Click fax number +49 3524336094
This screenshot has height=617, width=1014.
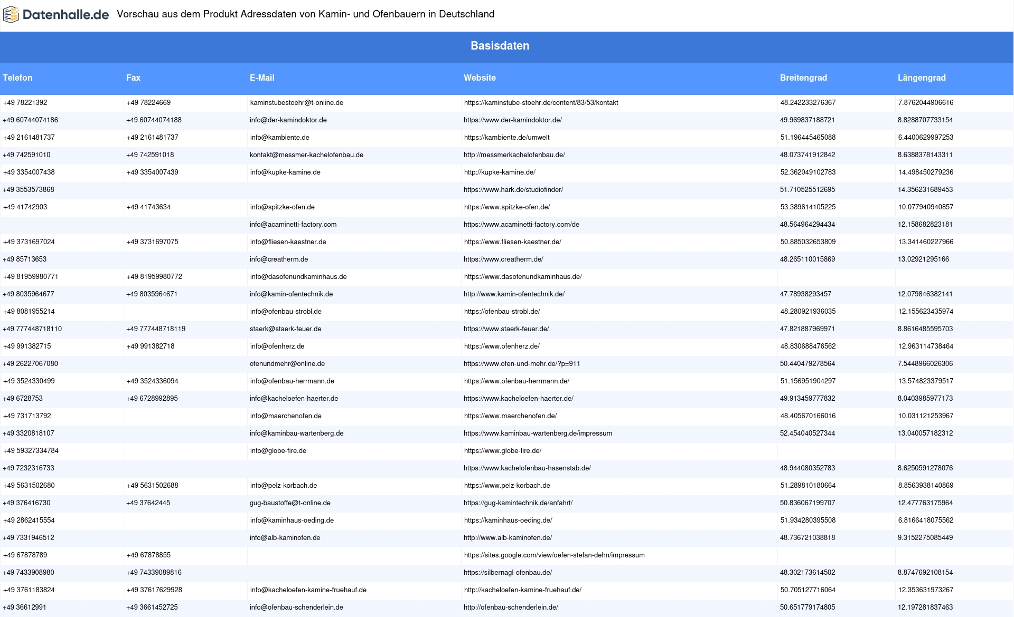152,381
